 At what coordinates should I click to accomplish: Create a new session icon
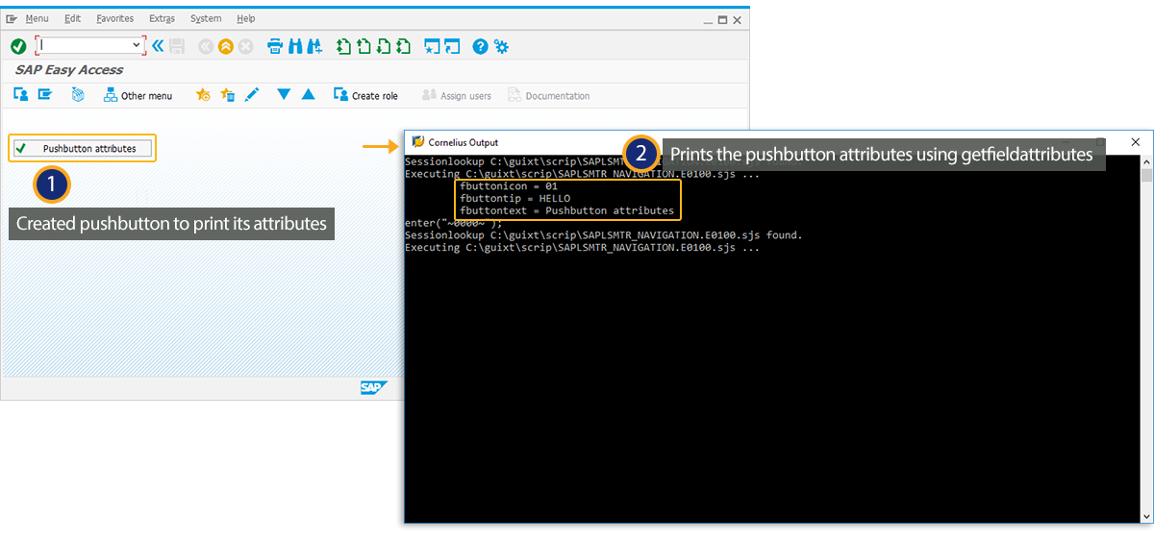pos(432,45)
